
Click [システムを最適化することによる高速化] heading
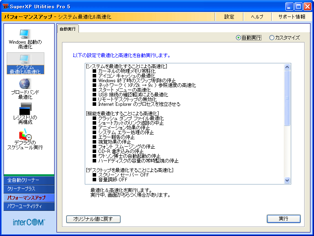tap(126, 66)
